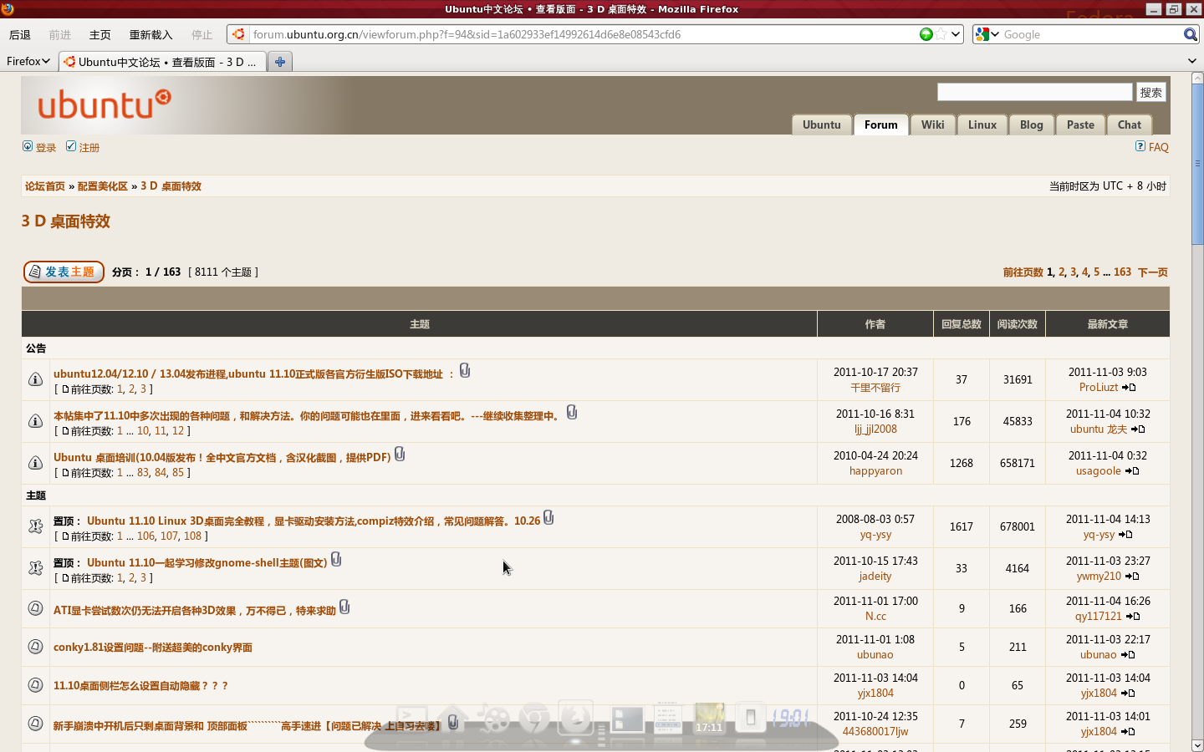Click the ubuntu logo in the page header

[105, 104]
